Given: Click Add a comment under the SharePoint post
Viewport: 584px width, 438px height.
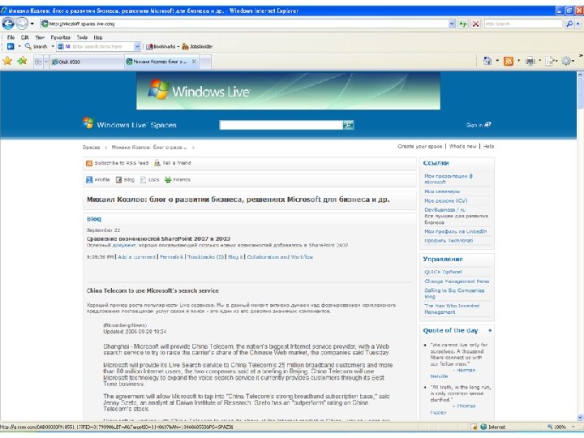Looking at the screenshot, I should [137, 257].
